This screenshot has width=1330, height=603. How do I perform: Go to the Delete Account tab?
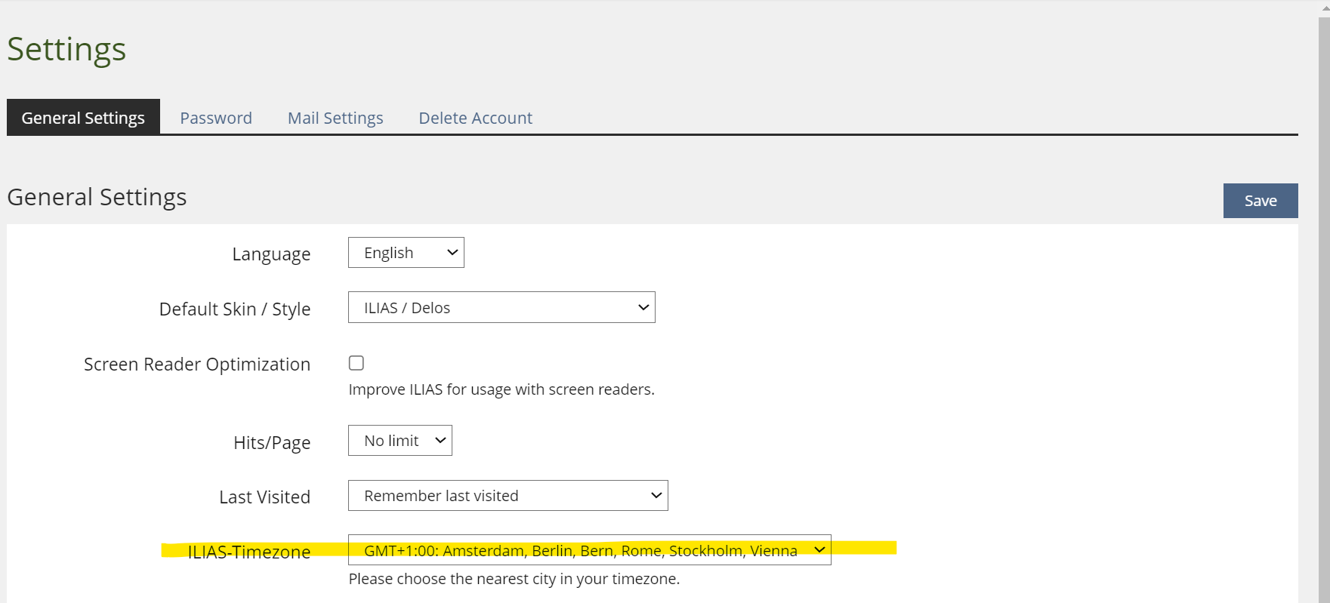pos(475,118)
